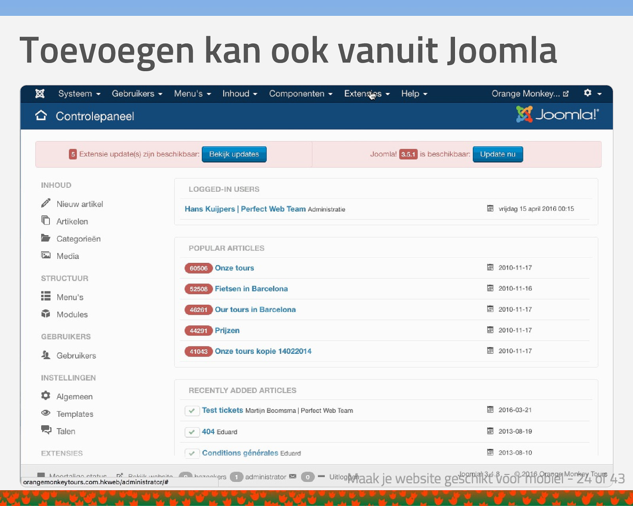Click the Uitloggen link in footer
The image size is (633, 506).
343,477
